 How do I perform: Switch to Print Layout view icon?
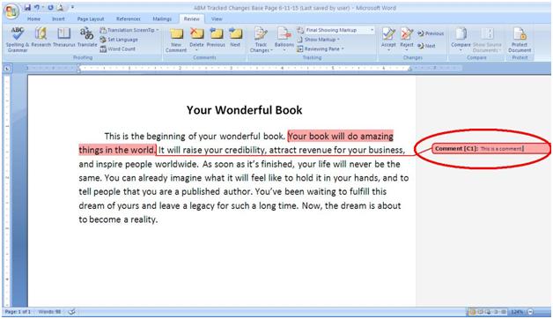472,312
